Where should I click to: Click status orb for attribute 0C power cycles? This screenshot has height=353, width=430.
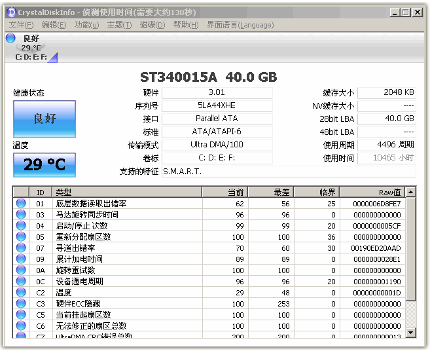click(x=21, y=282)
